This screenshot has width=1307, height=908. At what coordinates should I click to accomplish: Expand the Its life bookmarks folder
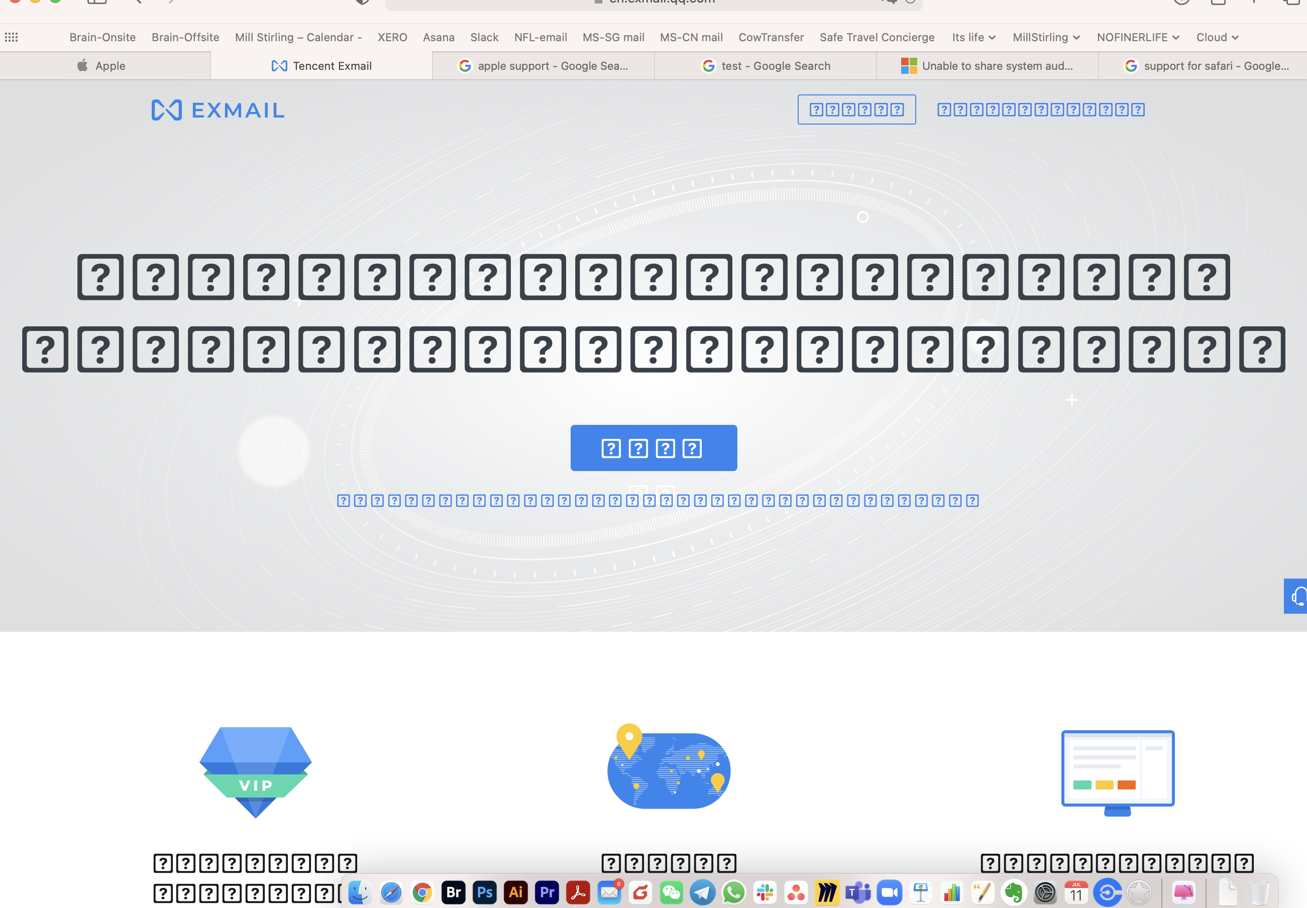click(x=973, y=38)
